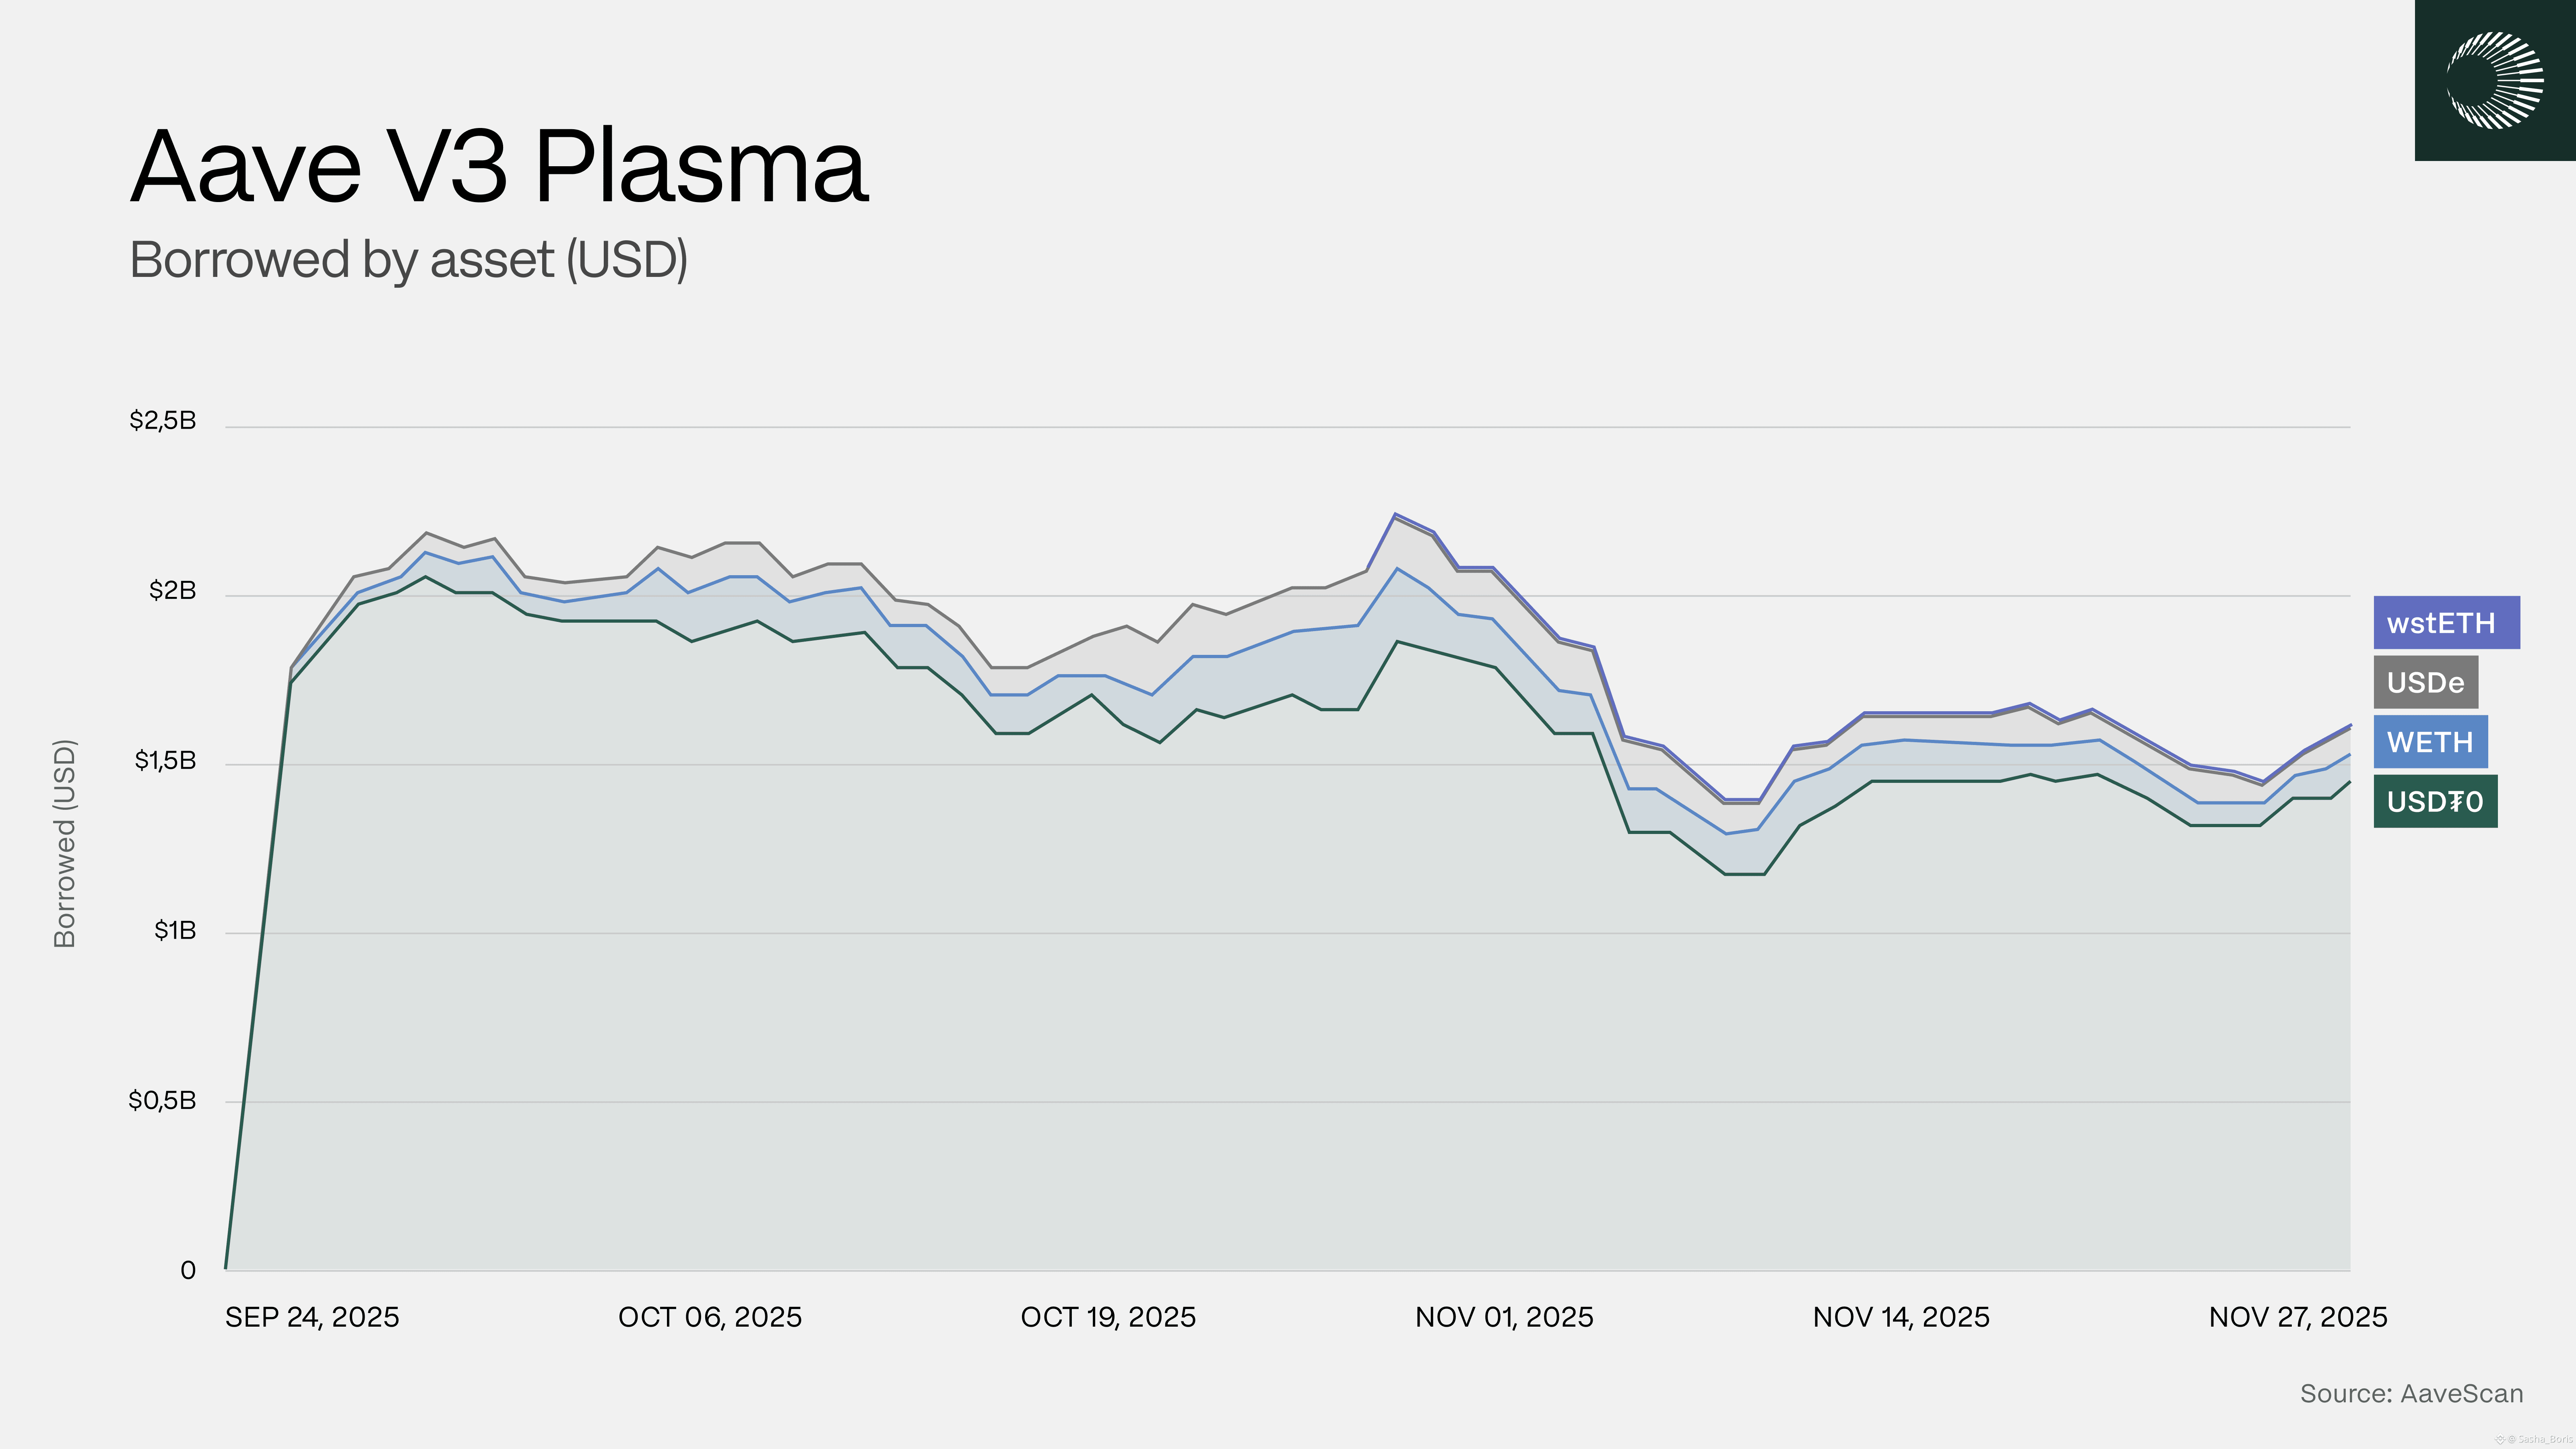Click the Borrowed by asset (USD) subtitle
The height and width of the screenshot is (1449, 2576).
tap(408, 260)
